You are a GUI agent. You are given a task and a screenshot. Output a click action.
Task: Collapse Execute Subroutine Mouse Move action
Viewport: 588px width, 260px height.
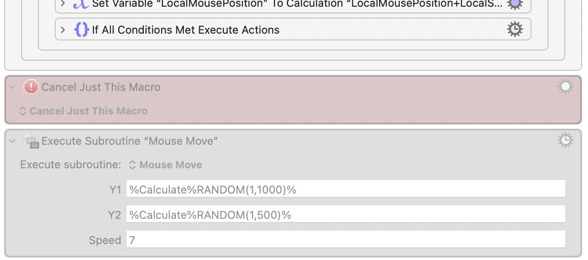[13, 141]
